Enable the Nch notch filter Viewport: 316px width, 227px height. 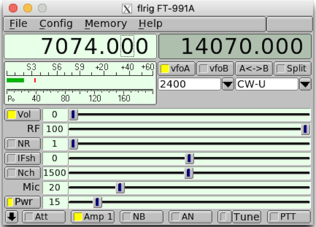[22, 173]
